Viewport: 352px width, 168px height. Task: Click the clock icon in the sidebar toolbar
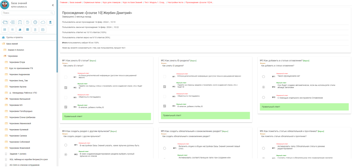[x=35, y=22]
